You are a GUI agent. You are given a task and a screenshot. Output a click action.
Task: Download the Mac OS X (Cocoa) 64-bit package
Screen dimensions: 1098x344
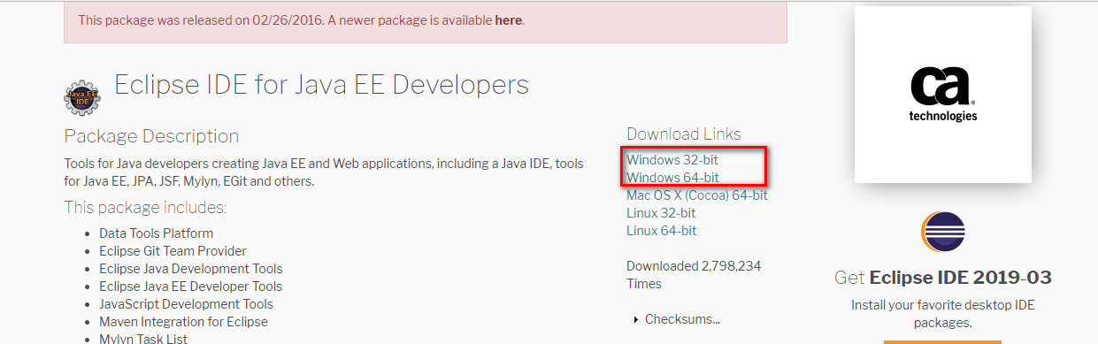[x=697, y=195]
